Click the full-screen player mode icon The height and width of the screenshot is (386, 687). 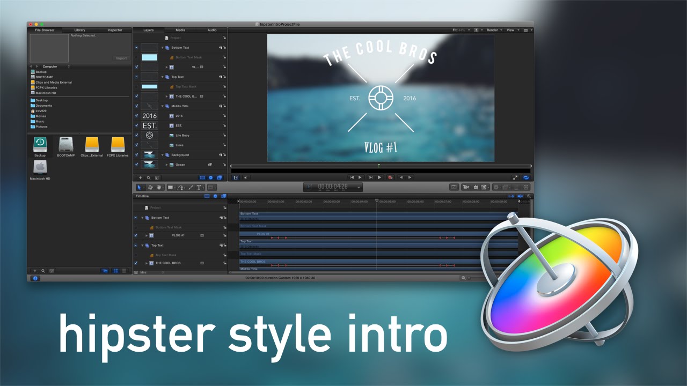point(515,177)
